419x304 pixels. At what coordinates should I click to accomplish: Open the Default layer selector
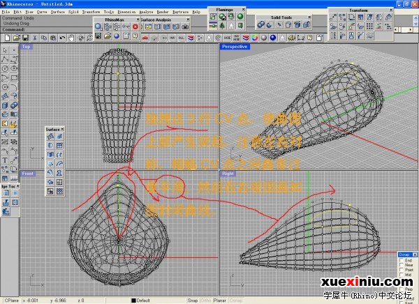[x=140, y=301]
